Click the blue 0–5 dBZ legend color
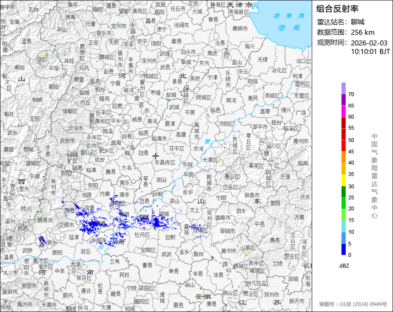 343,249
